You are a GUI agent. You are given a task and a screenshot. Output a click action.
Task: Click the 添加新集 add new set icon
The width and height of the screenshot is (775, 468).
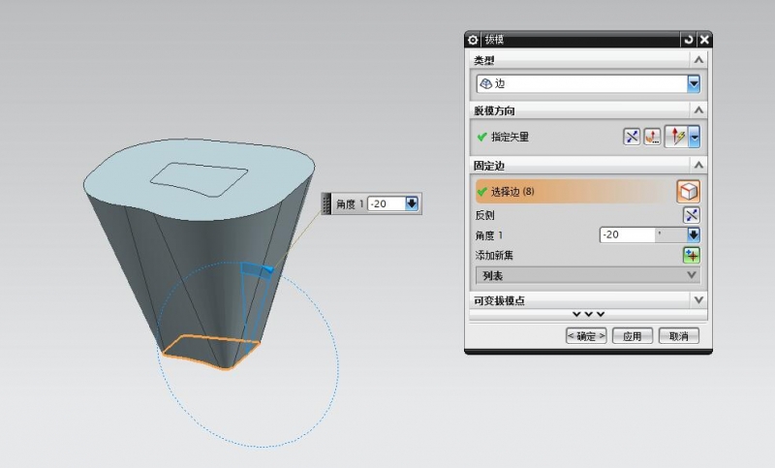[692, 255]
